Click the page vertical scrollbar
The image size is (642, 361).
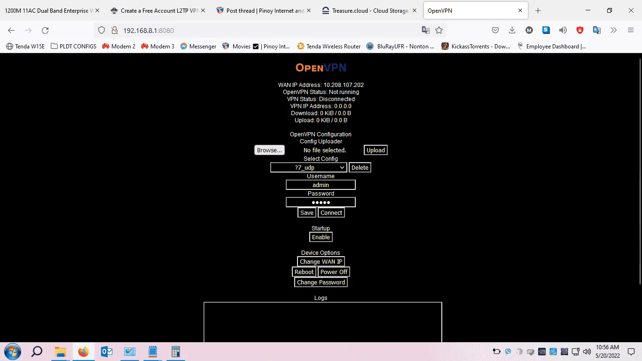[x=640, y=172]
